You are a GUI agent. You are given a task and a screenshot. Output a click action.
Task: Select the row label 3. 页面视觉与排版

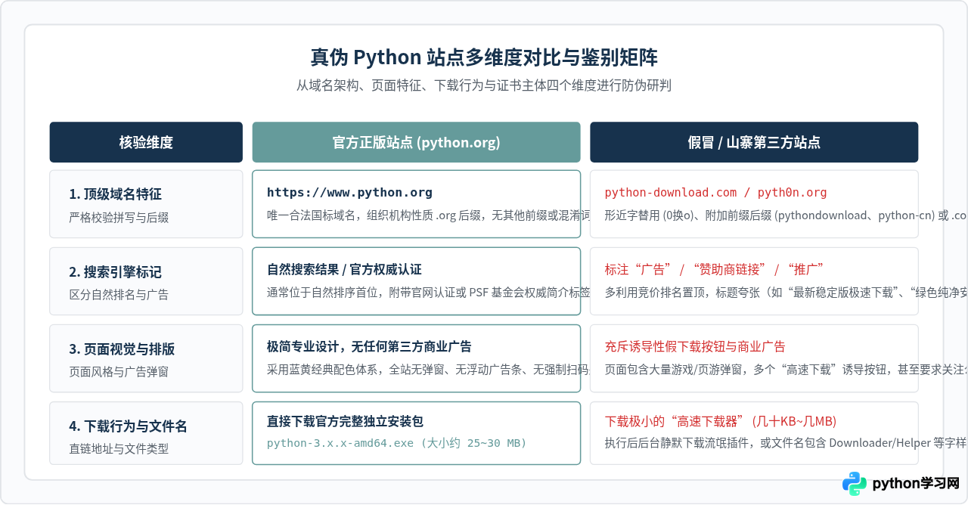[122, 349]
